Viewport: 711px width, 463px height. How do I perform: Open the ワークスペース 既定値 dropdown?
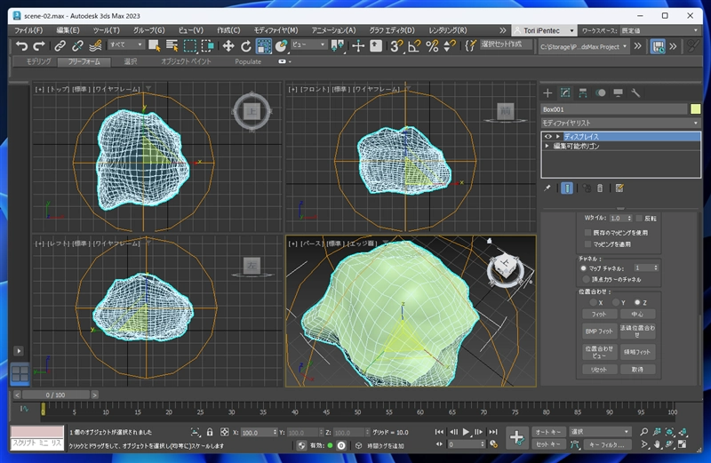(659, 30)
